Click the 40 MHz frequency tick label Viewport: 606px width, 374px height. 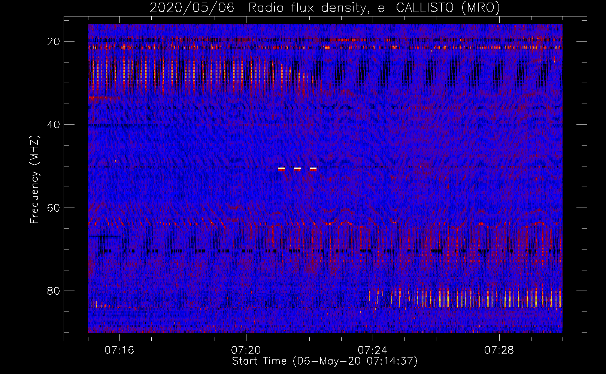(x=54, y=125)
